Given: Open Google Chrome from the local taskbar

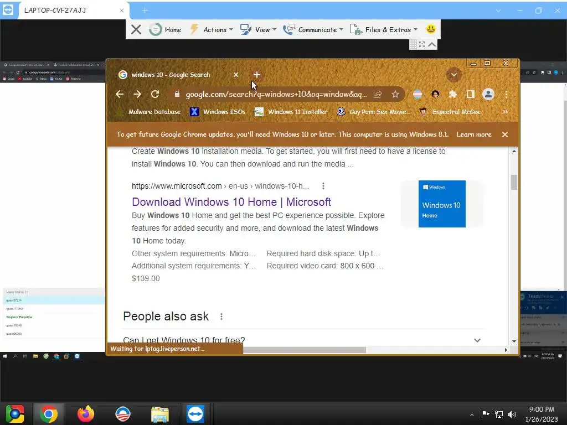Looking at the screenshot, I should coord(49,414).
